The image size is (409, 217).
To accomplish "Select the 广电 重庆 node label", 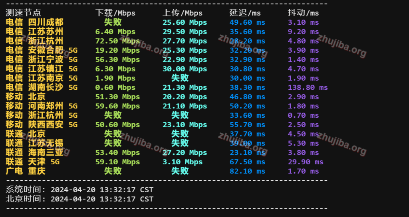I will tap(26, 171).
